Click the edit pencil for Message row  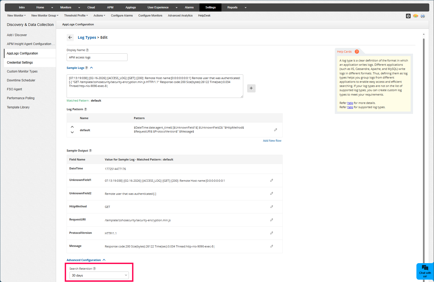(x=272, y=246)
